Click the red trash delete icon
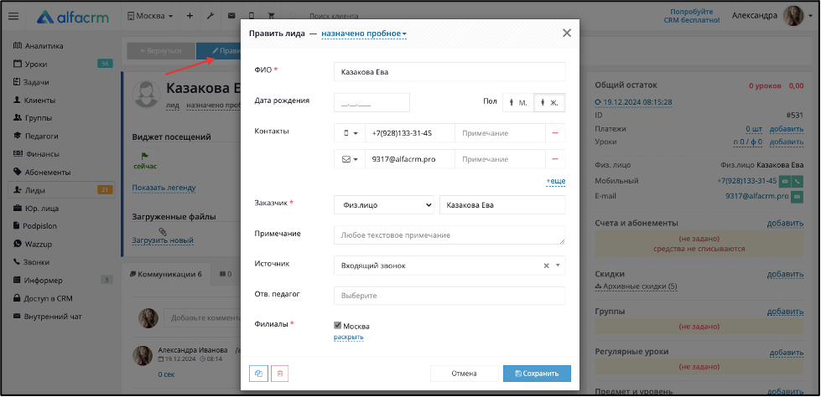The width and height of the screenshot is (821, 397). (279, 374)
